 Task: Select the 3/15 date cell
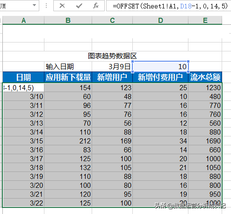tap(23, 141)
